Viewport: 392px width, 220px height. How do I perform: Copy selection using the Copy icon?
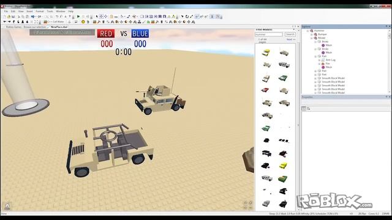(23, 16)
